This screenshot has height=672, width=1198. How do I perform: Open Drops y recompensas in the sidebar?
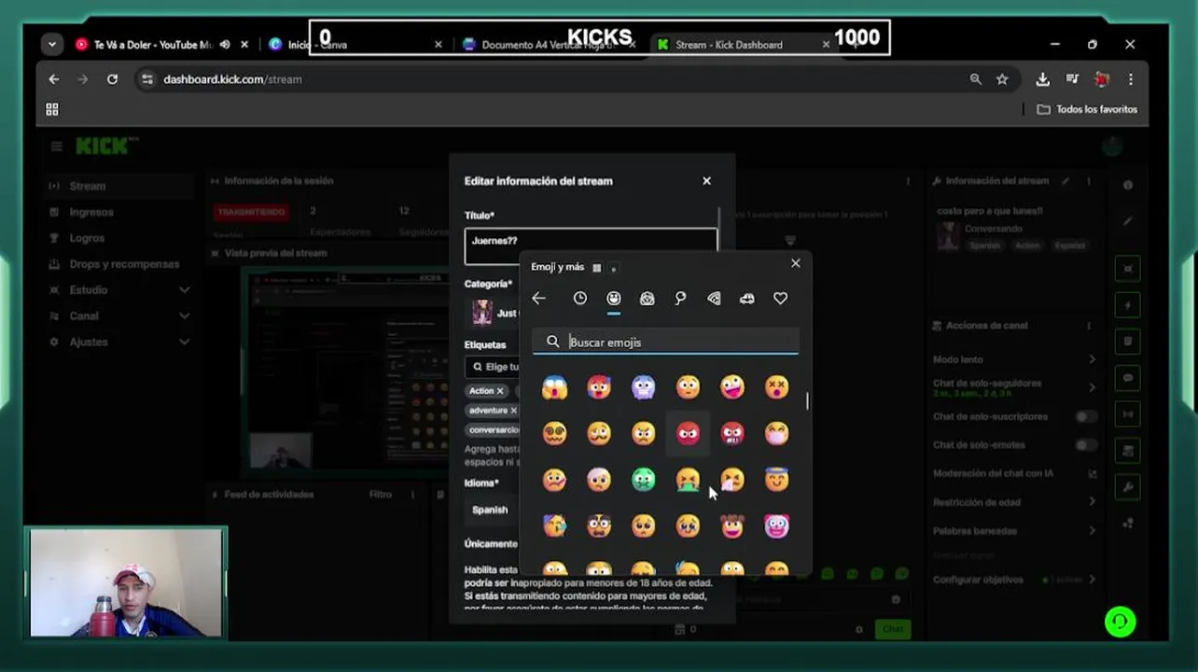[x=124, y=264]
